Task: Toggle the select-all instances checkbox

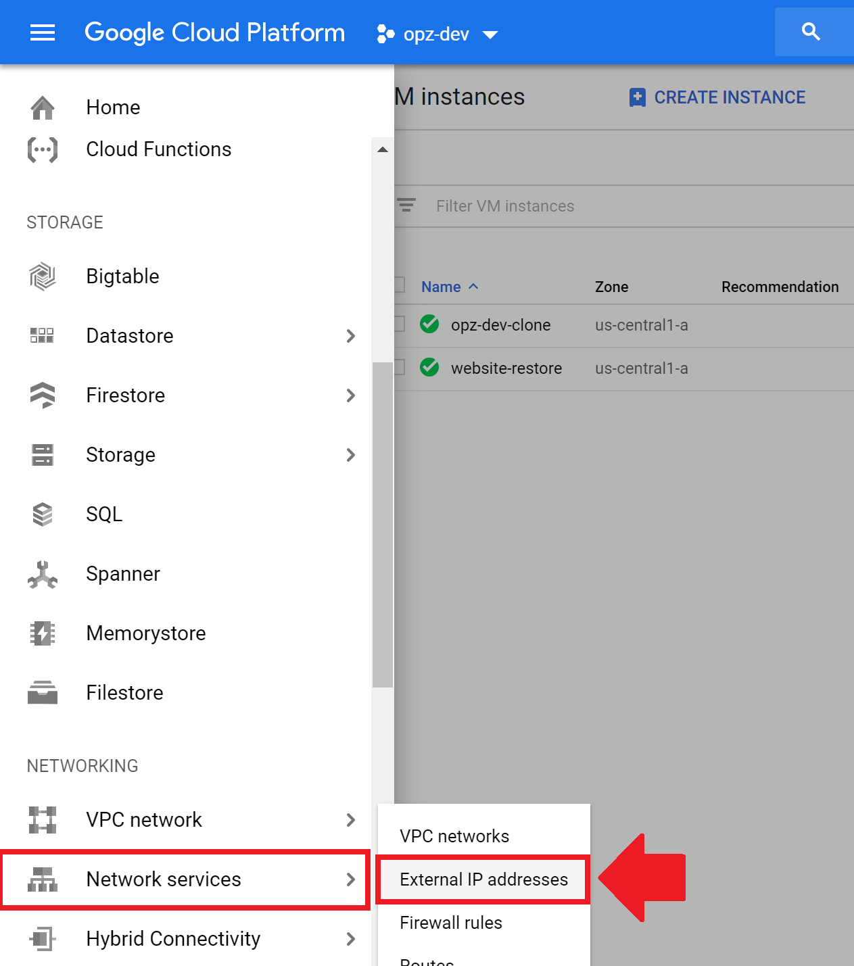Action: [400, 285]
